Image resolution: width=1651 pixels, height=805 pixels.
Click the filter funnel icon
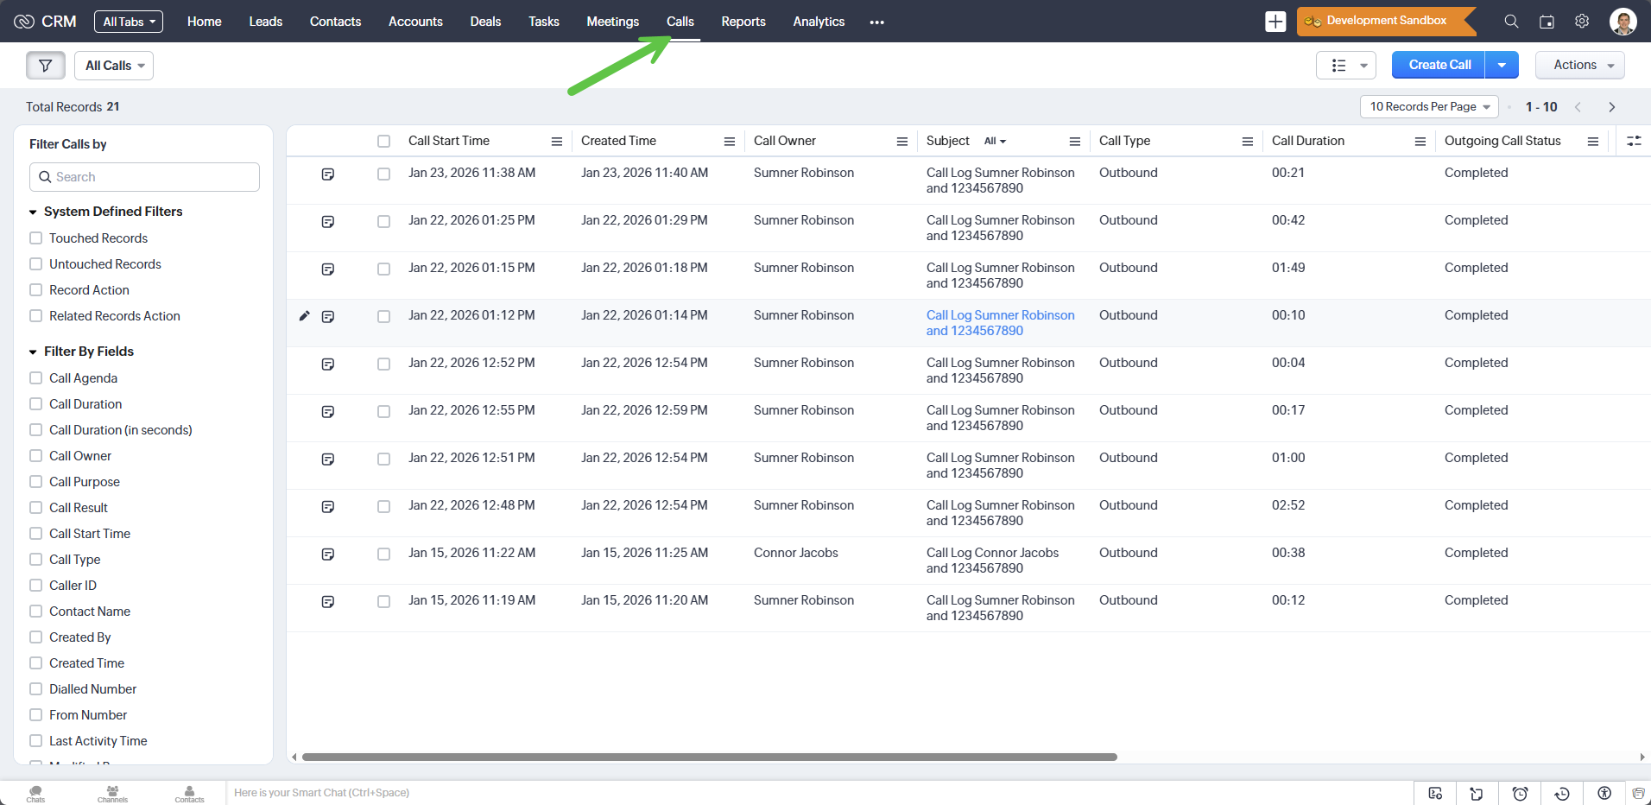point(46,66)
